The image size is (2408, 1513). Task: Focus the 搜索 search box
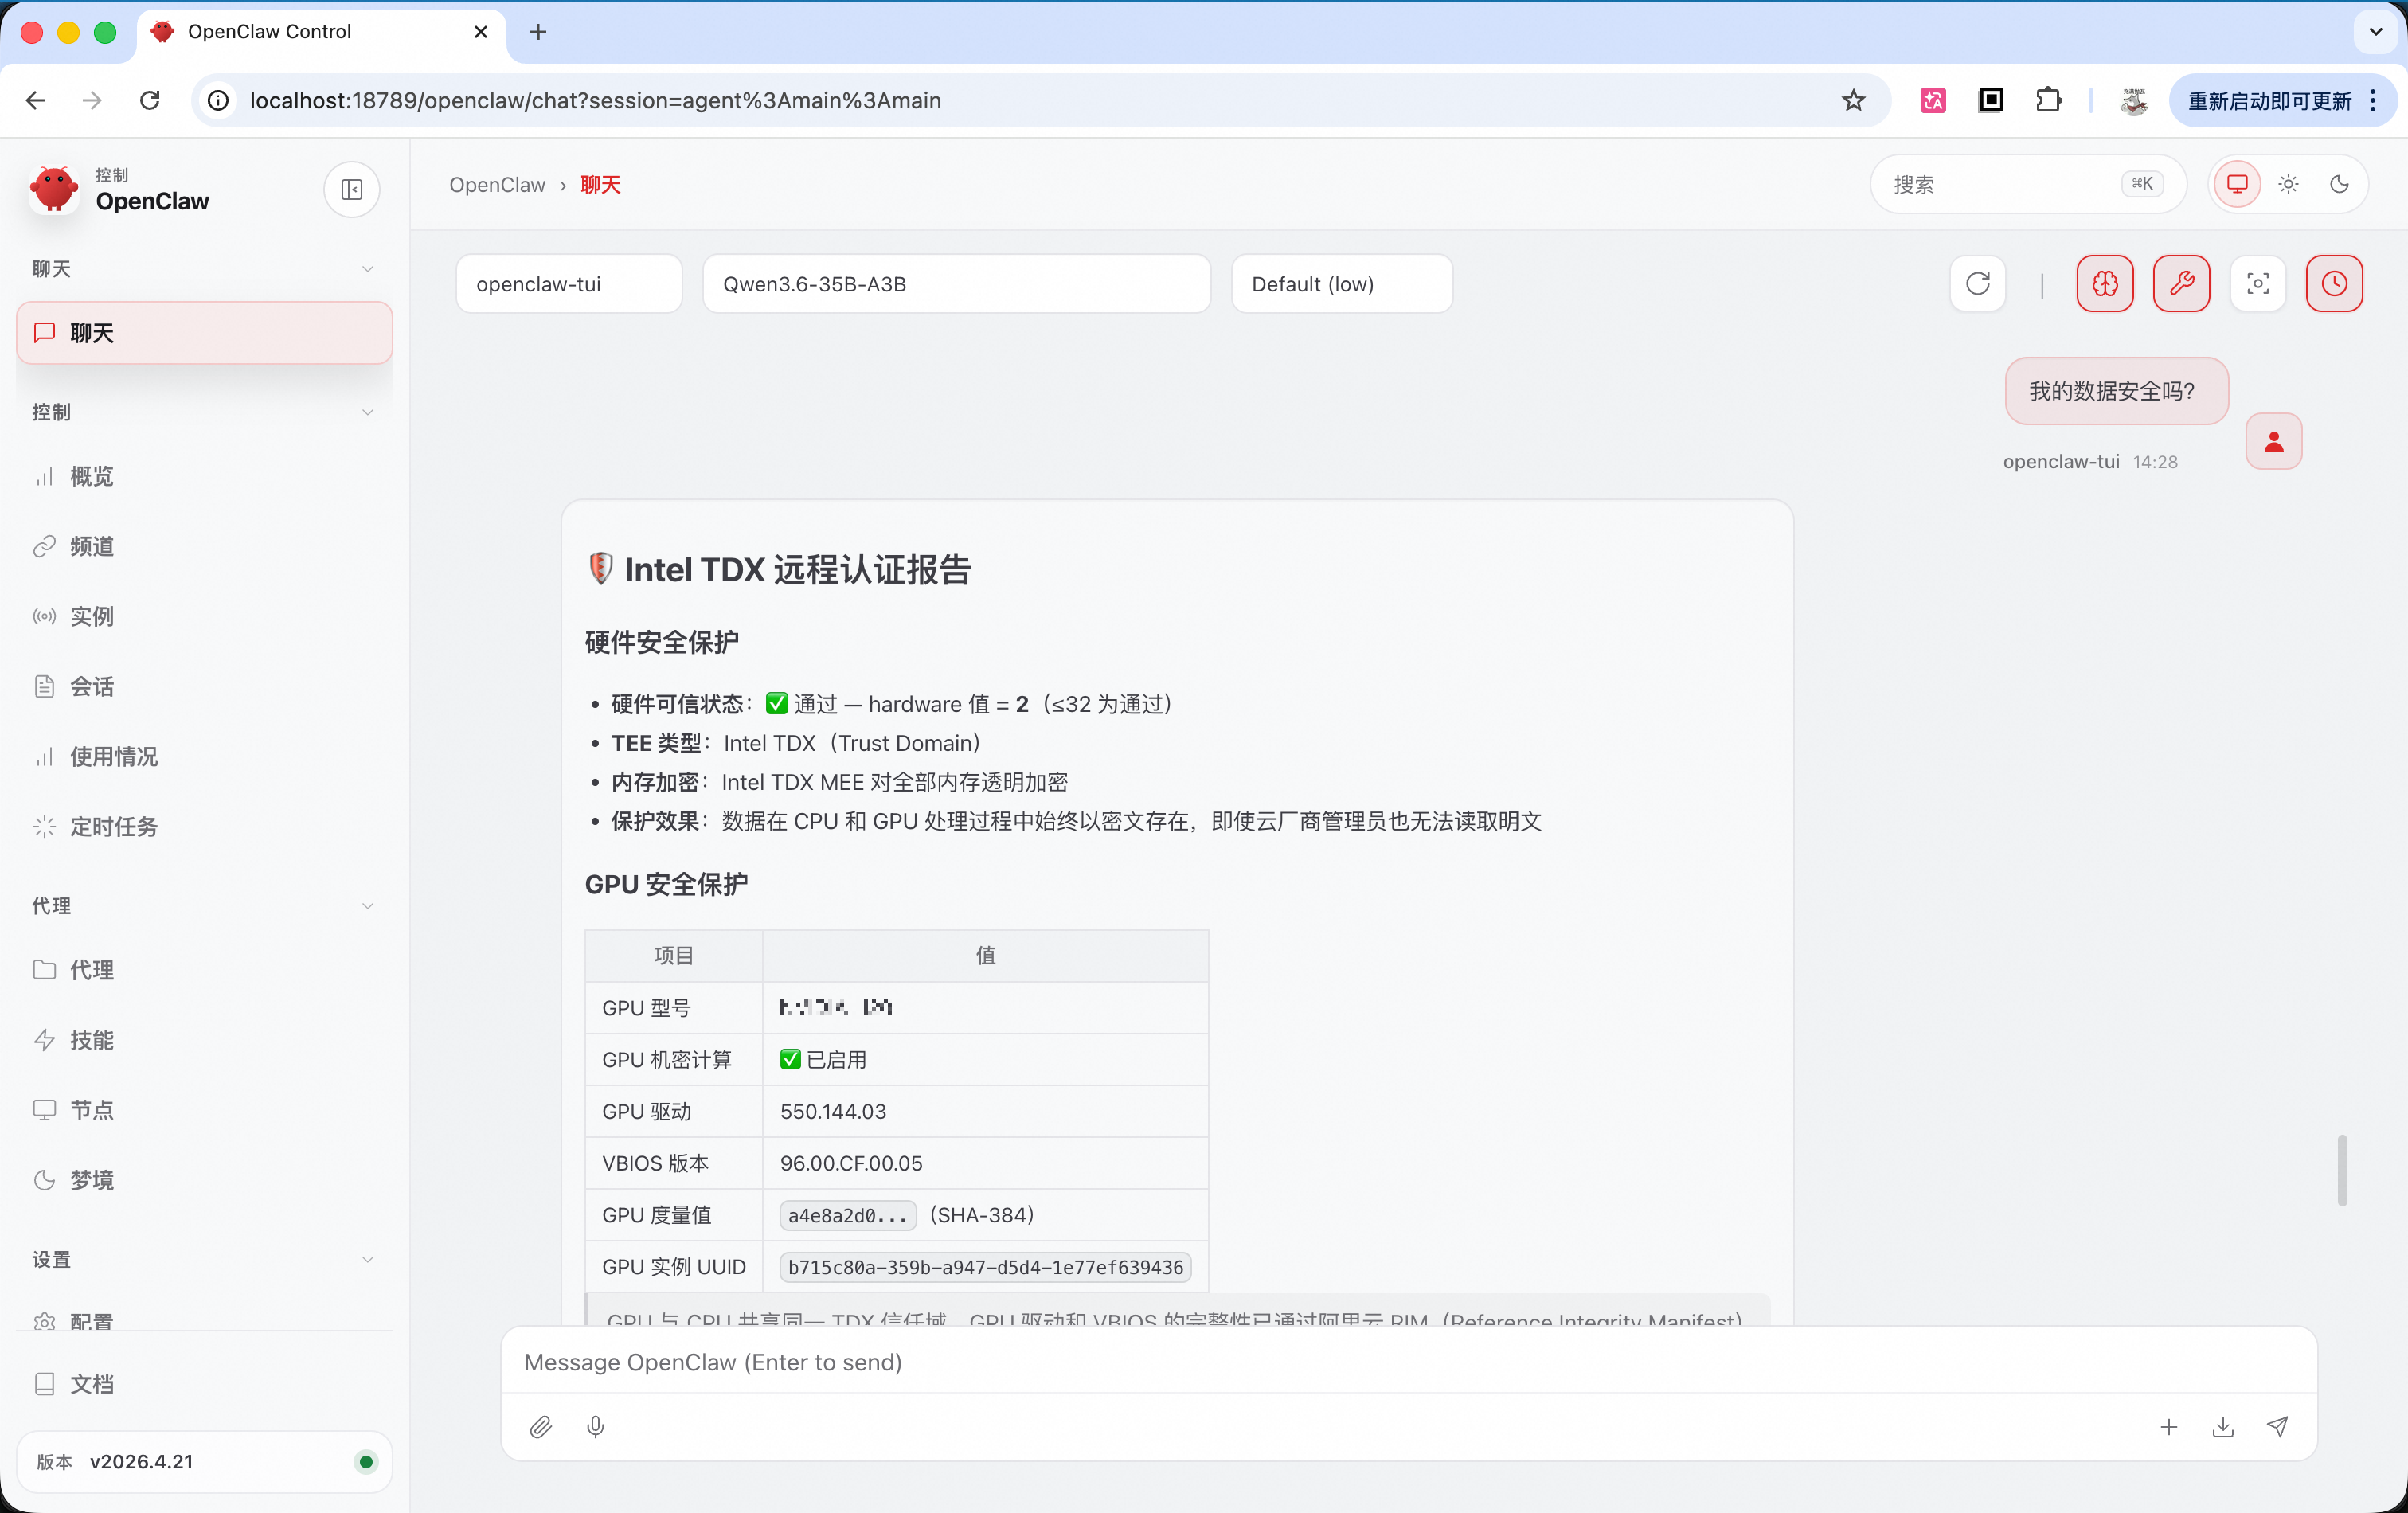[x=2027, y=184]
